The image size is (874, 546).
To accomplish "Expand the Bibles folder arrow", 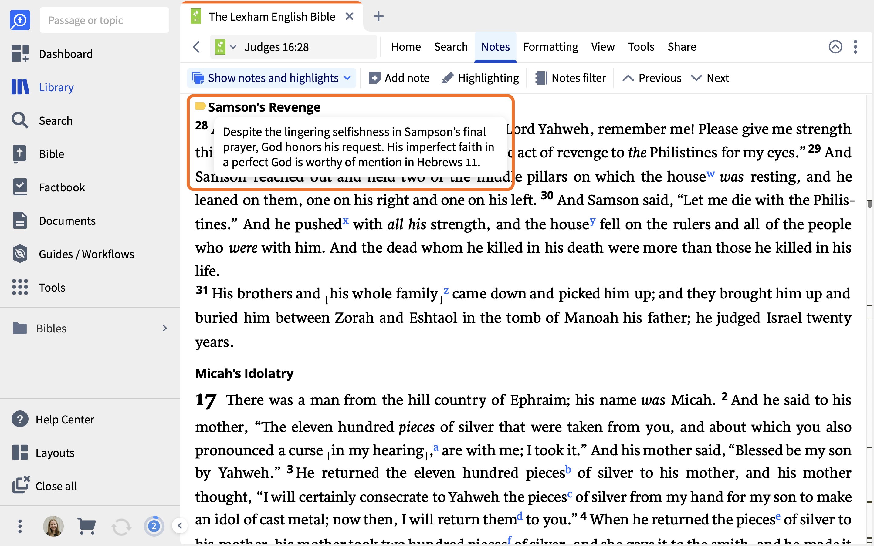I will (x=165, y=328).
